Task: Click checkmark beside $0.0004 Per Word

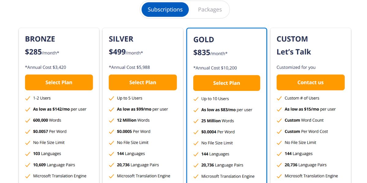Action: [196, 132]
